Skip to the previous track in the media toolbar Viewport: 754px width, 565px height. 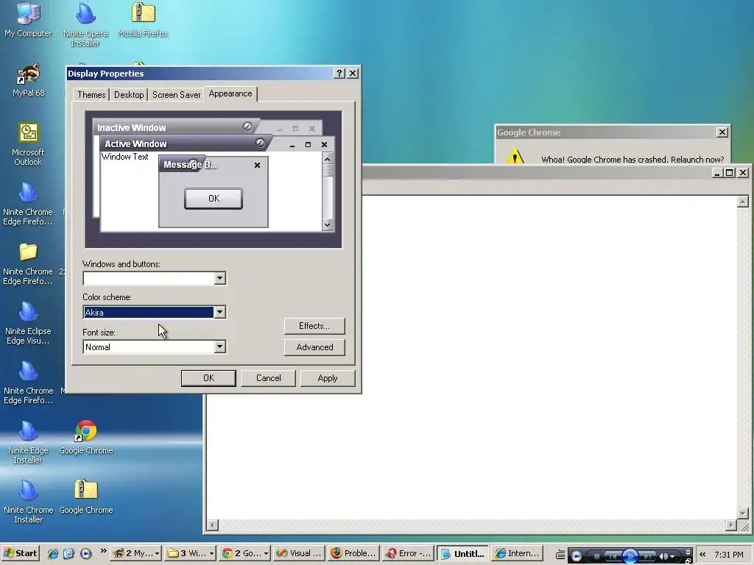[x=613, y=556]
